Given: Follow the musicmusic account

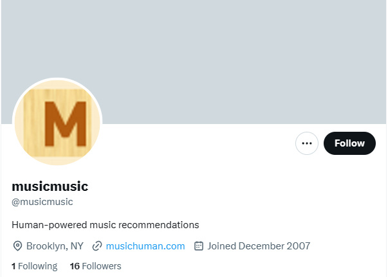Looking at the screenshot, I should [x=349, y=143].
